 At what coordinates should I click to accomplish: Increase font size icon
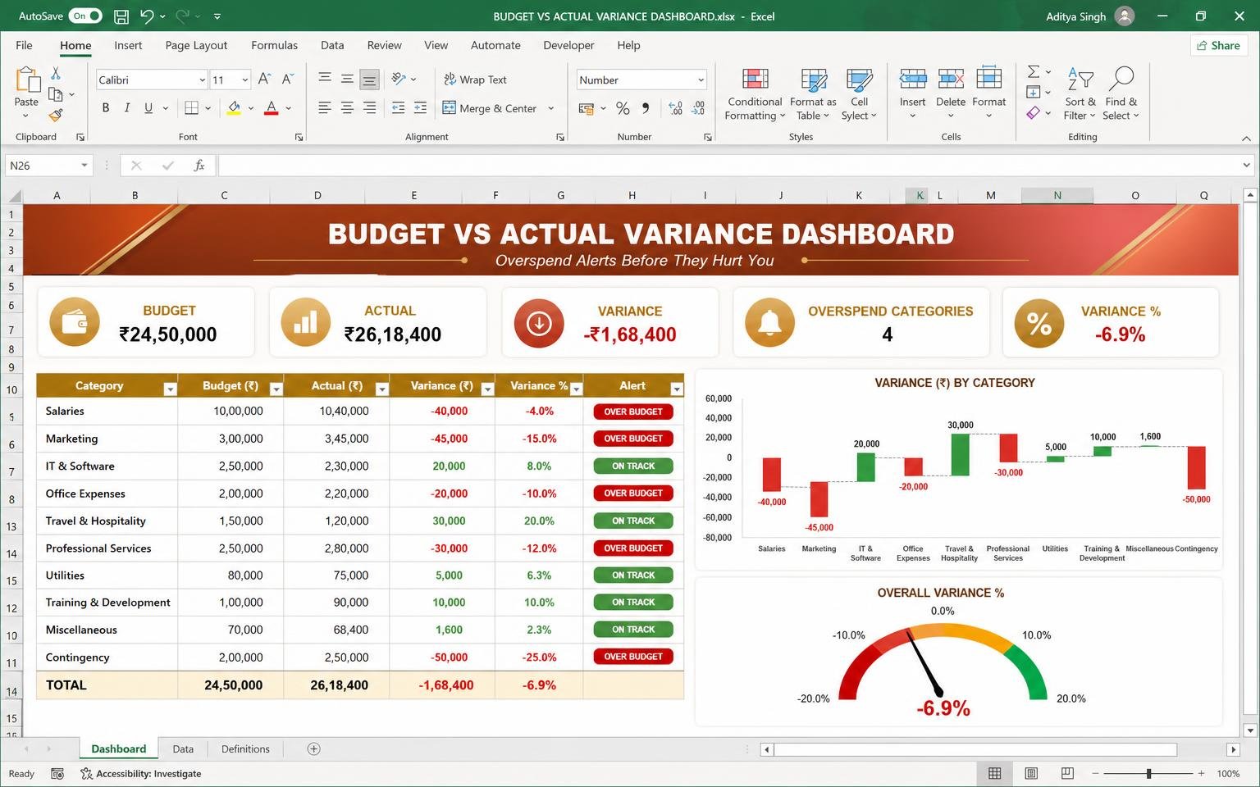(x=264, y=79)
